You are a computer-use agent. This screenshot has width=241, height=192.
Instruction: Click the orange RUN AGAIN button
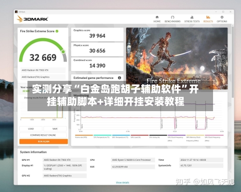(x=43, y=141)
